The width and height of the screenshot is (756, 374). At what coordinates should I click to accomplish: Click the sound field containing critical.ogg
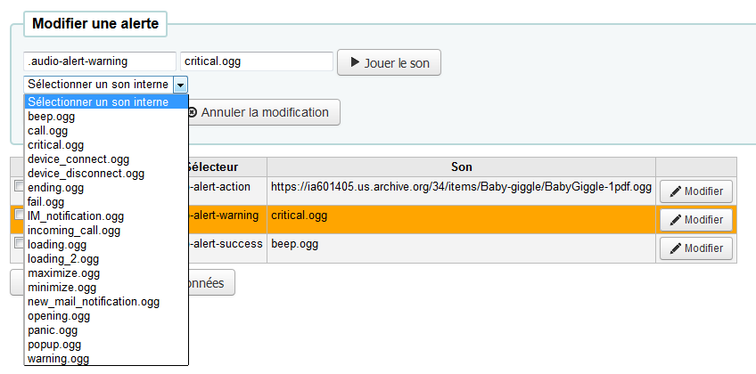pyautogui.click(x=257, y=61)
